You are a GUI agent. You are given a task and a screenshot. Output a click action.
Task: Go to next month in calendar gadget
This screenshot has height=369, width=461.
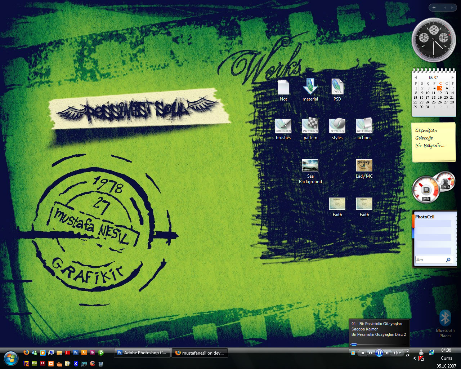pos(452,77)
